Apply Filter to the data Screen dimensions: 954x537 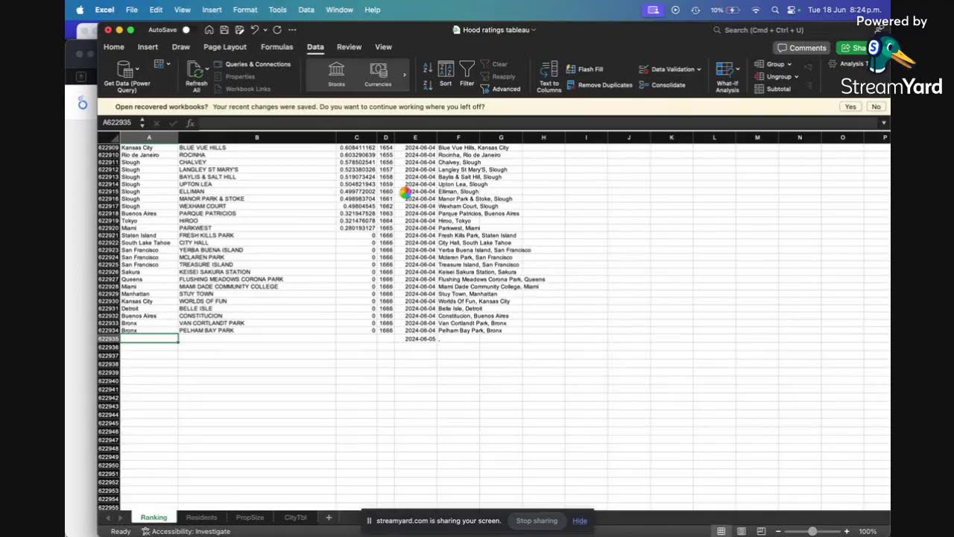467,74
